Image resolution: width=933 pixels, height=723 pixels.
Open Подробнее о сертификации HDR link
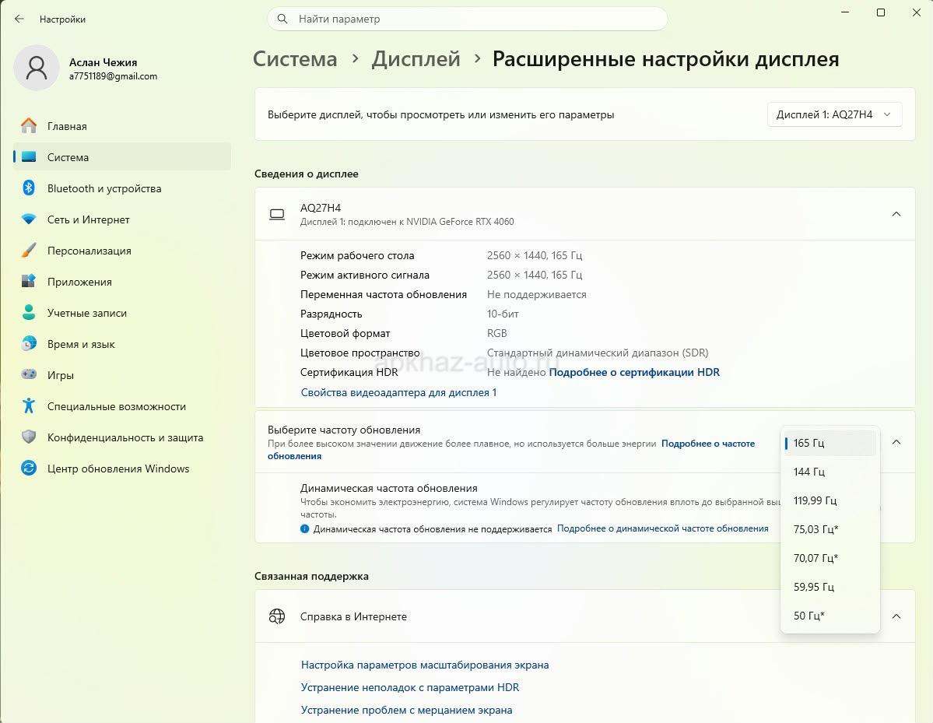(634, 373)
